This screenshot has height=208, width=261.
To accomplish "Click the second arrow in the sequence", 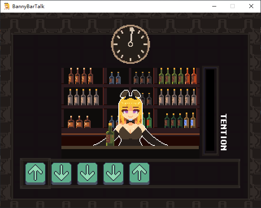I will (61, 173).
